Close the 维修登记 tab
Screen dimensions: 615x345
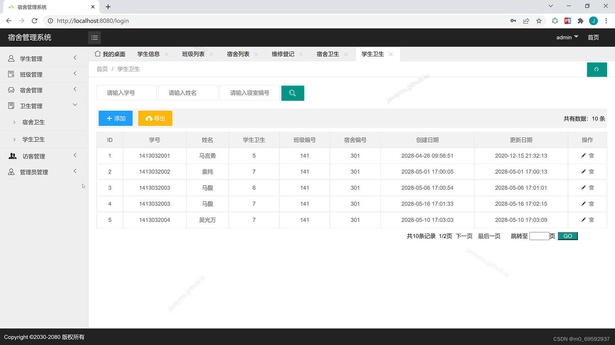click(301, 54)
